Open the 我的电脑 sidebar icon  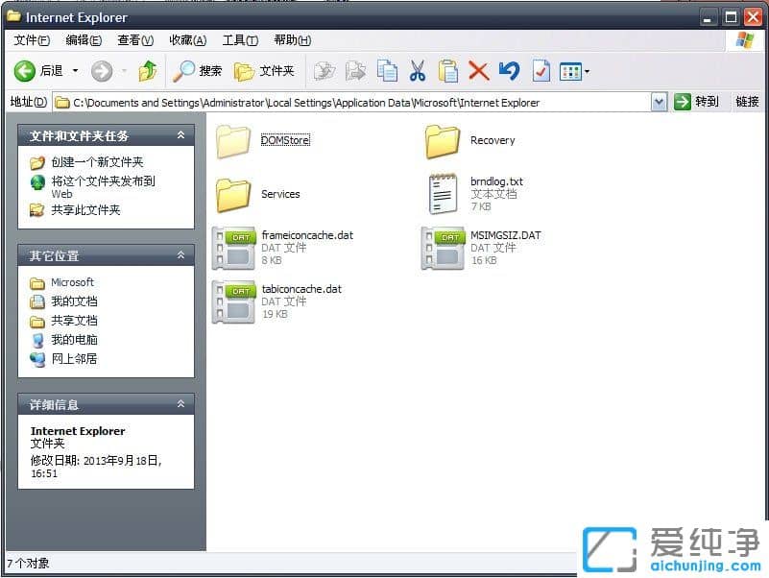(x=58, y=339)
